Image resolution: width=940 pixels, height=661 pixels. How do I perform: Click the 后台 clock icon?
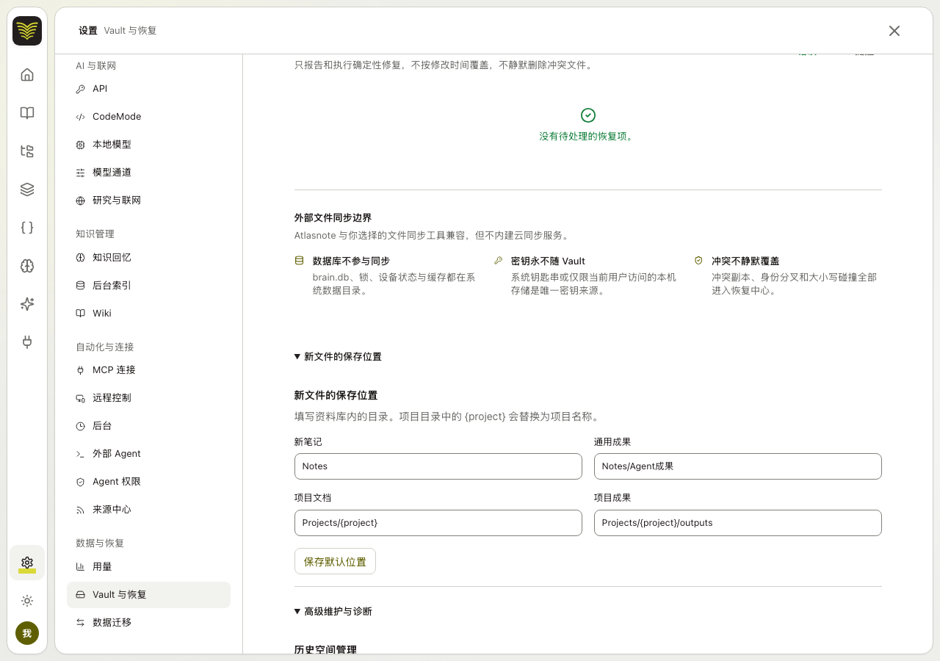[81, 426]
